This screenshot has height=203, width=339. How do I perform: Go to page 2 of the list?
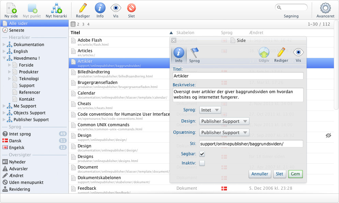[x=78, y=24]
